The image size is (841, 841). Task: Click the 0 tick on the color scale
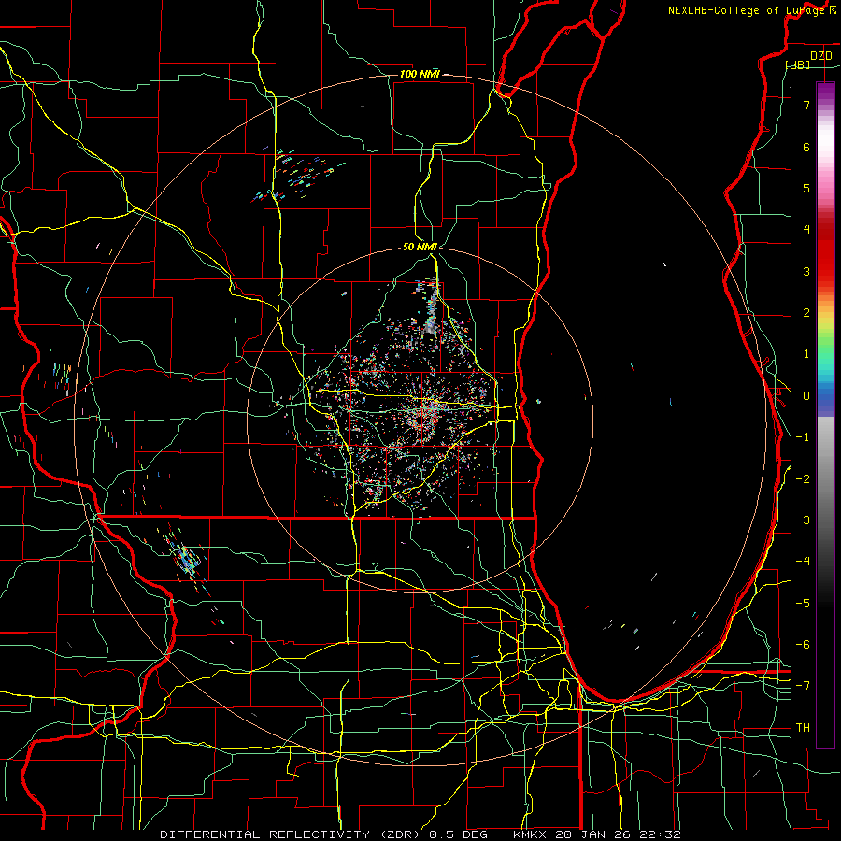(x=806, y=396)
